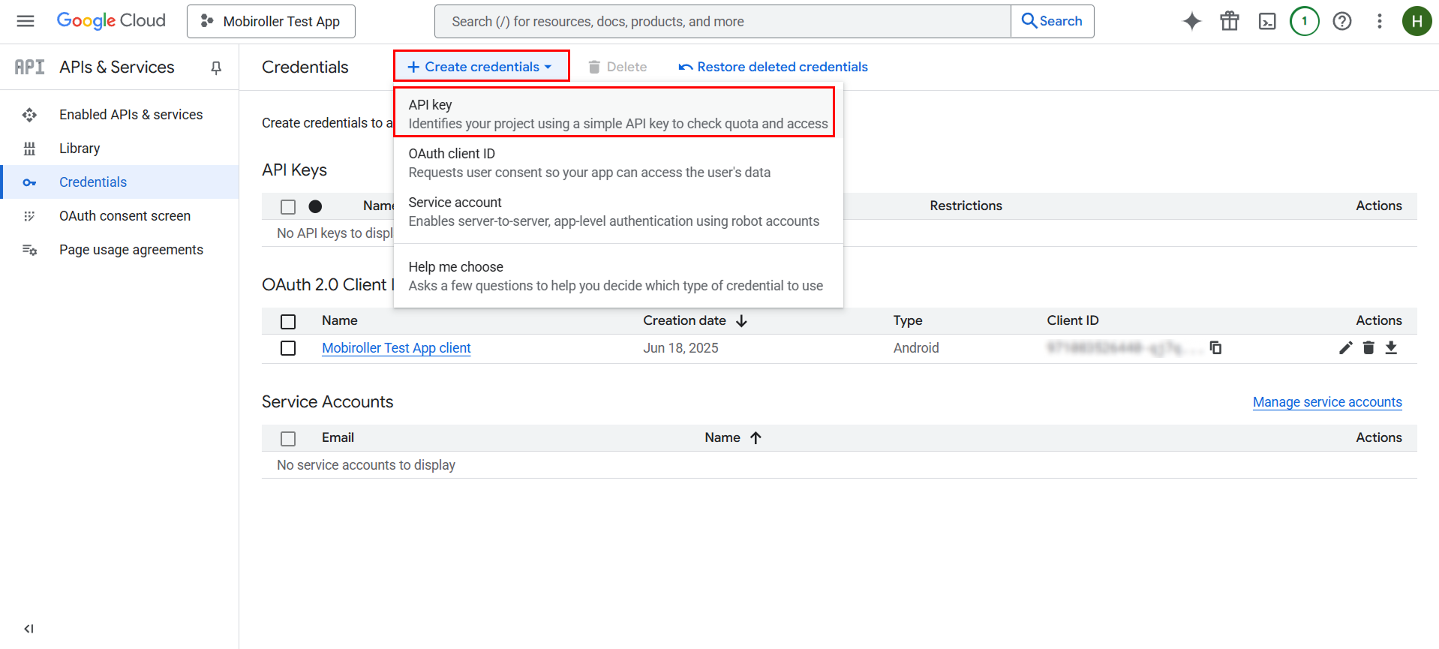The height and width of the screenshot is (649, 1439).
Task: Pin the APIs & Services panel
Action: [x=216, y=68]
